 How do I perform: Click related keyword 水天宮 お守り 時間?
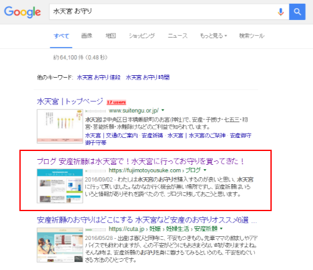pos(148,78)
